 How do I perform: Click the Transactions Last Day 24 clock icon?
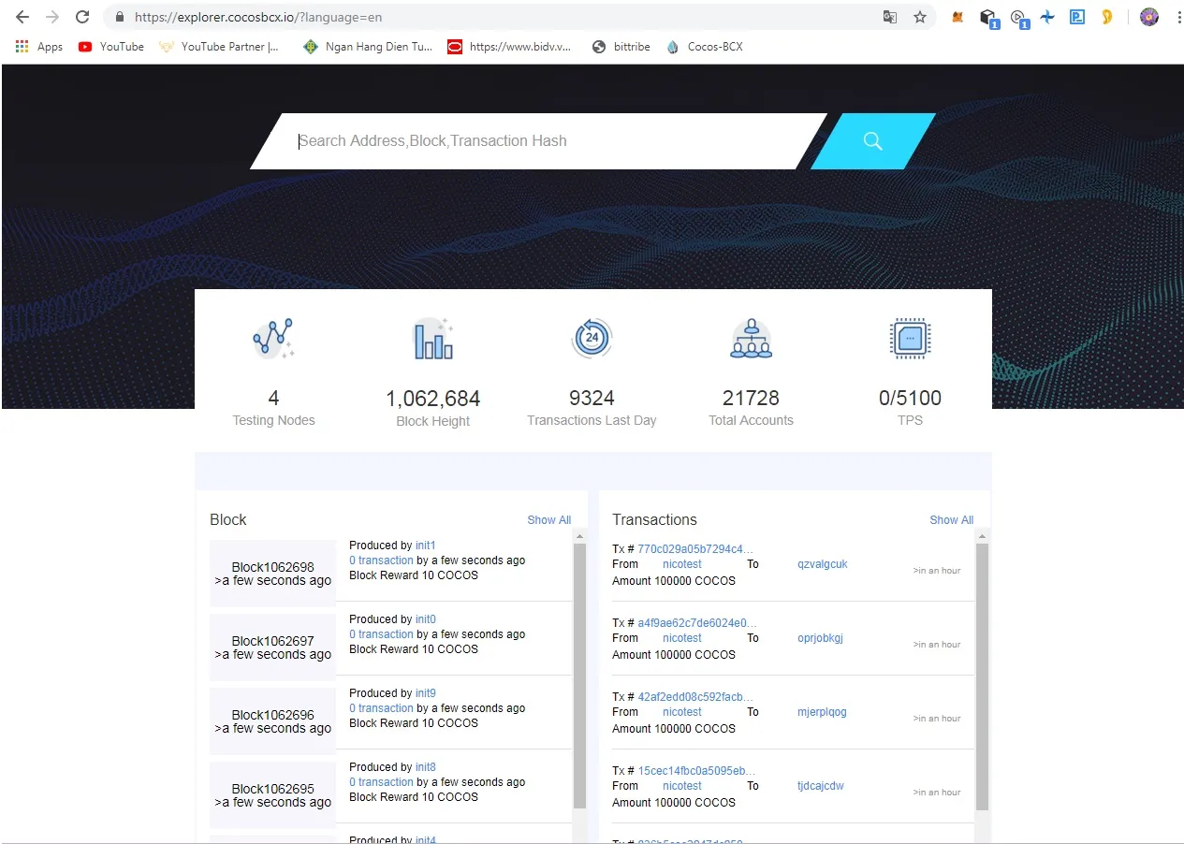[592, 338]
